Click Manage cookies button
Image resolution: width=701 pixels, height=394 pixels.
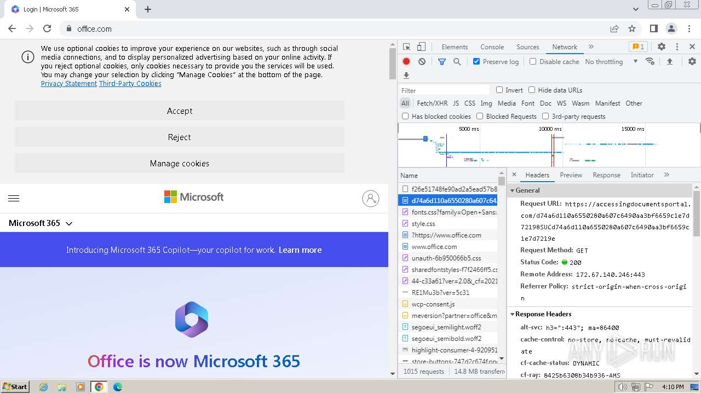coord(180,163)
